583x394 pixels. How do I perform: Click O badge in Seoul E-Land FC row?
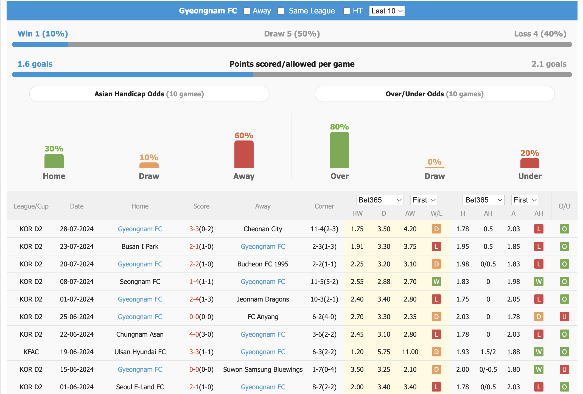[565, 387]
